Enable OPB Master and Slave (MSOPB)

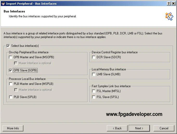tap(11, 57)
